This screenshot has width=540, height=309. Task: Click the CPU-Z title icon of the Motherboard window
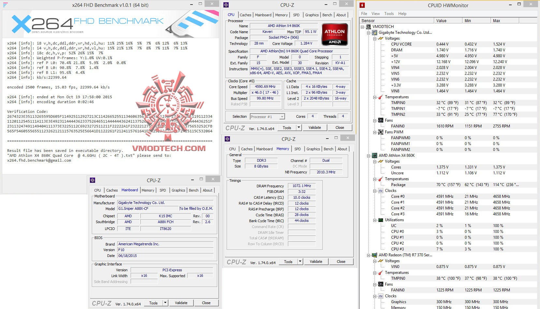point(92,180)
